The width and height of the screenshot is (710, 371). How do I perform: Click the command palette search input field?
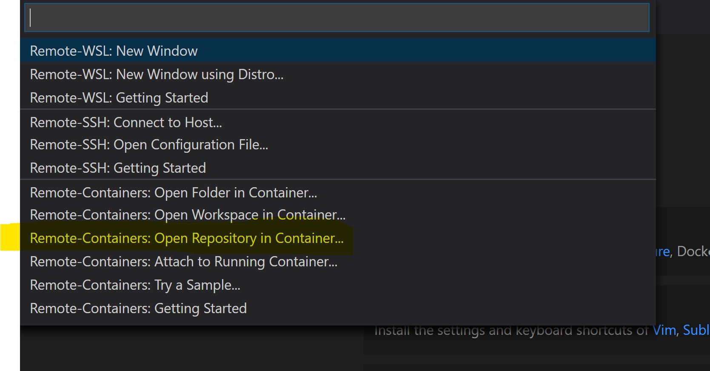(337, 17)
